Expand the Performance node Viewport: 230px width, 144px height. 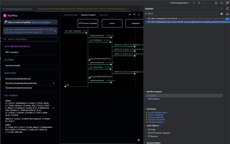(x=146, y=99)
